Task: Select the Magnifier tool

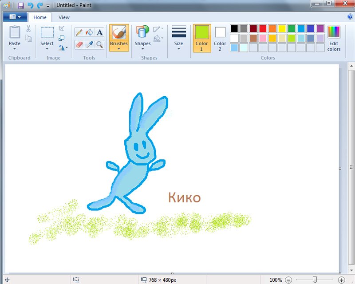Action: click(99, 45)
